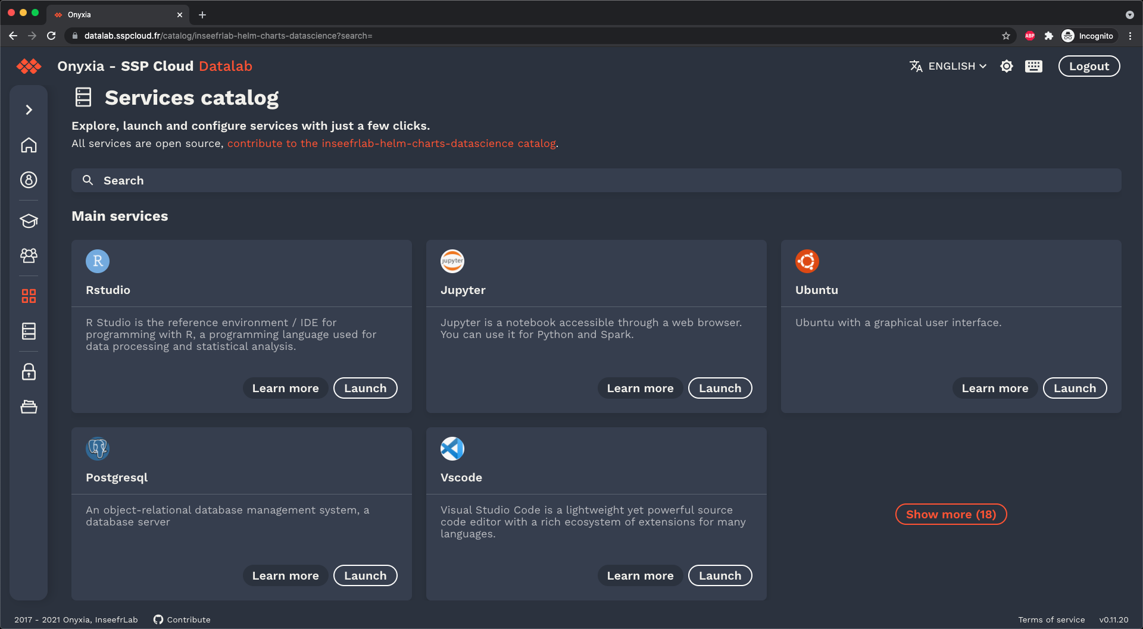Learn more about Ubuntu

pyautogui.click(x=995, y=388)
